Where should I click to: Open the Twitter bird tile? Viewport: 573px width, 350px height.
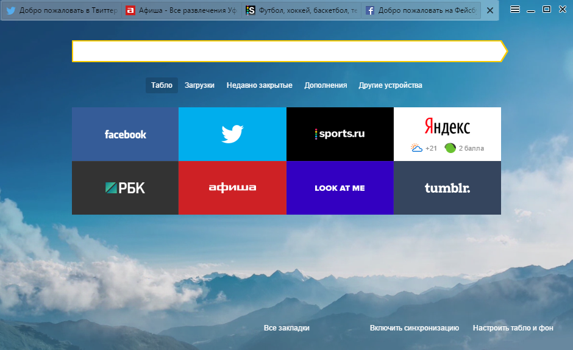click(232, 134)
